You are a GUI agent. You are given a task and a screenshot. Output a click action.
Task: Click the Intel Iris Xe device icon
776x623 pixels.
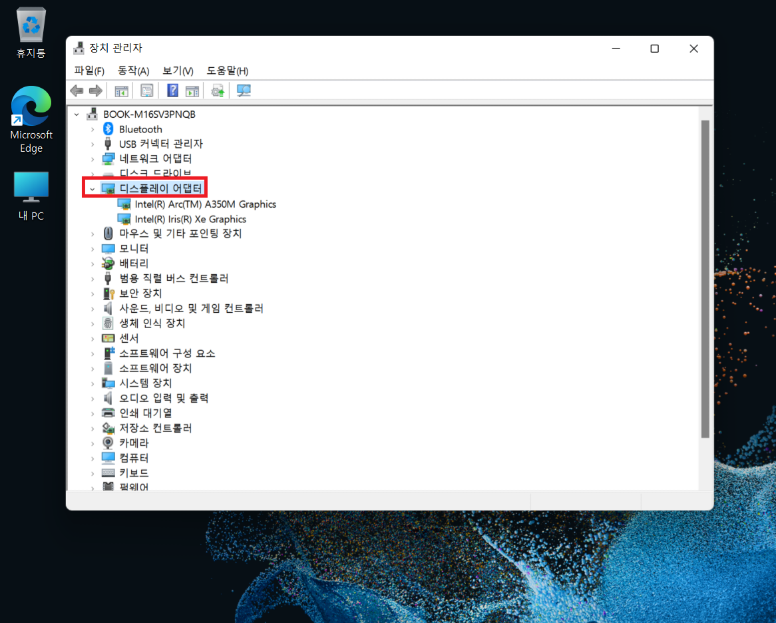pos(124,219)
